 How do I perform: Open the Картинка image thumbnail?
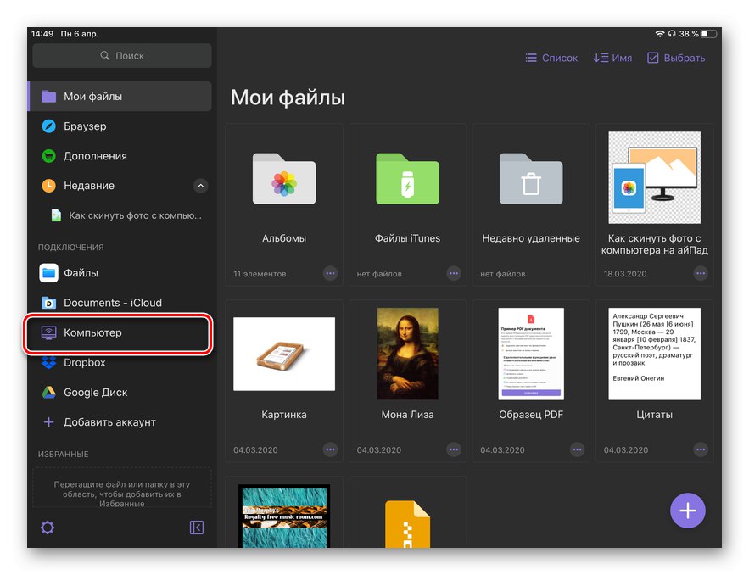(284, 354)
